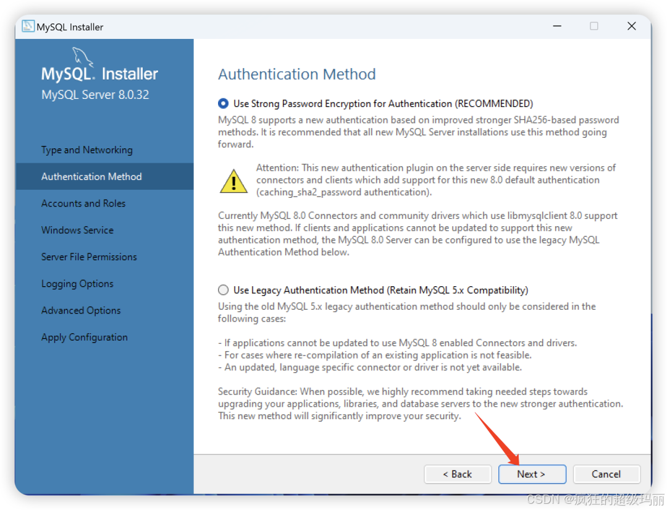Click the Attention caching_sha2_password notice text
Image resolution: width=667 pixels, height=510 pixels.
tap(436, 180)
